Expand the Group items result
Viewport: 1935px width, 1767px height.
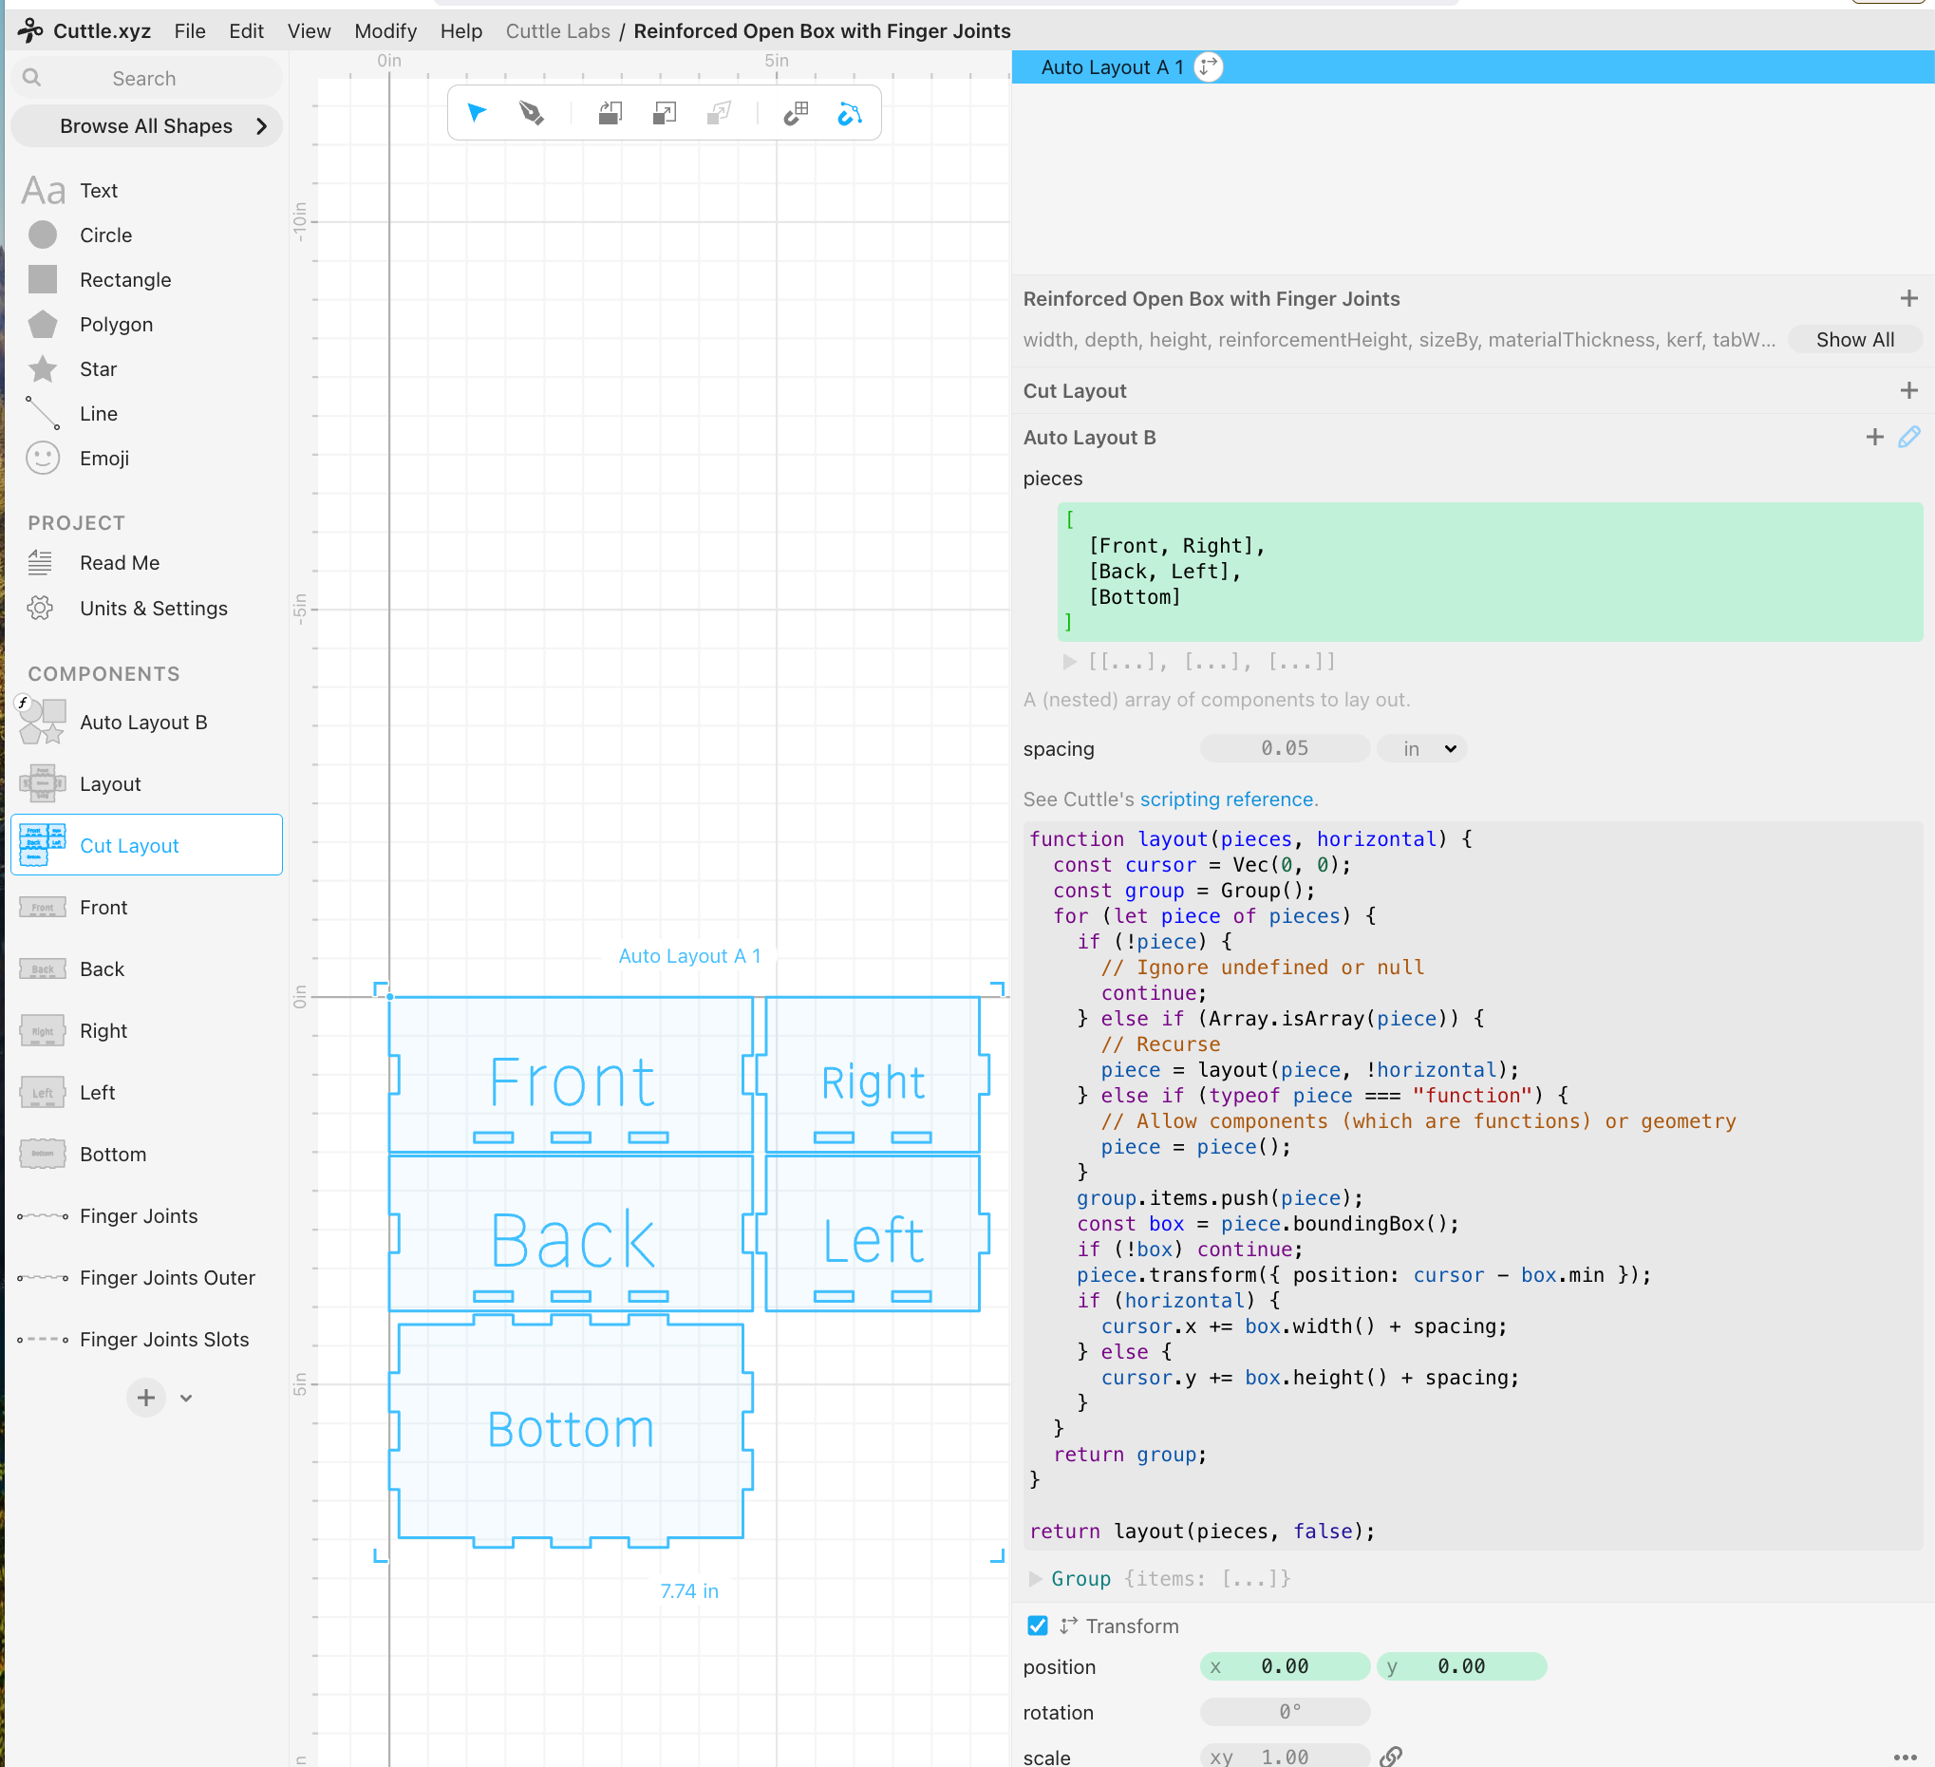(1035, 1579)
